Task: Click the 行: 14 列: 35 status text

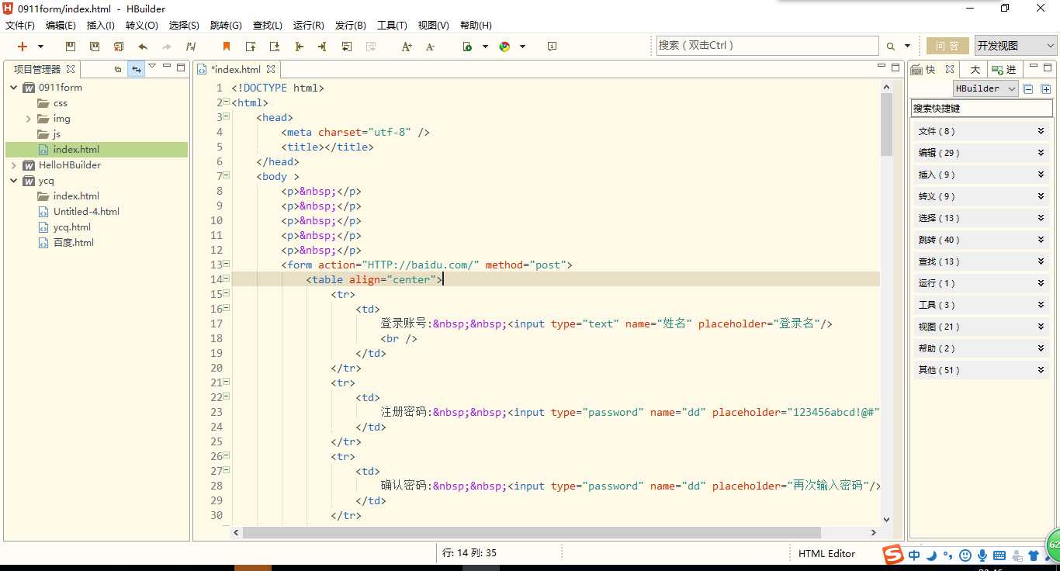Action: (469, 553)
